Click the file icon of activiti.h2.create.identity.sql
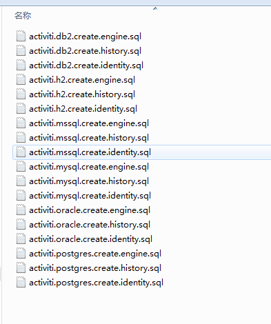The height and width of the screenshot is (324, 271). (21, 109)
